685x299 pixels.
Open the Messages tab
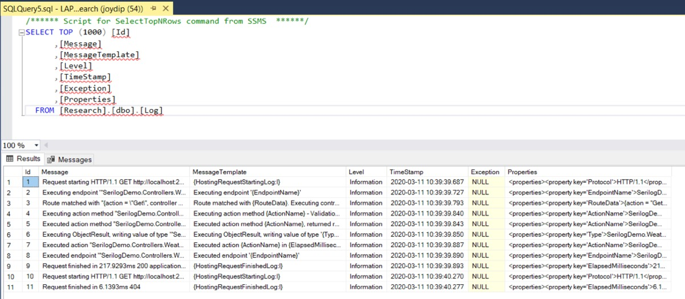click(x=70, y=160)
